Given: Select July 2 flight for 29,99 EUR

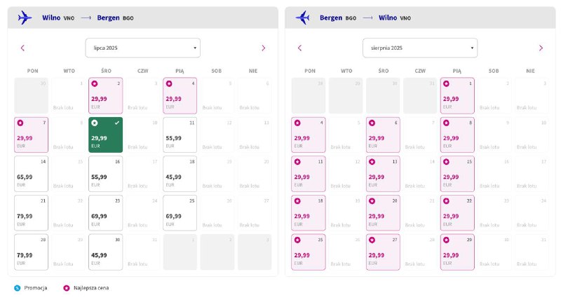Looking at the screenshot, I should click(106, 96).
